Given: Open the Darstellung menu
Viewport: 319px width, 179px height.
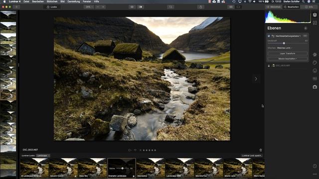Looking at the screenshot, I should (74, 1).
